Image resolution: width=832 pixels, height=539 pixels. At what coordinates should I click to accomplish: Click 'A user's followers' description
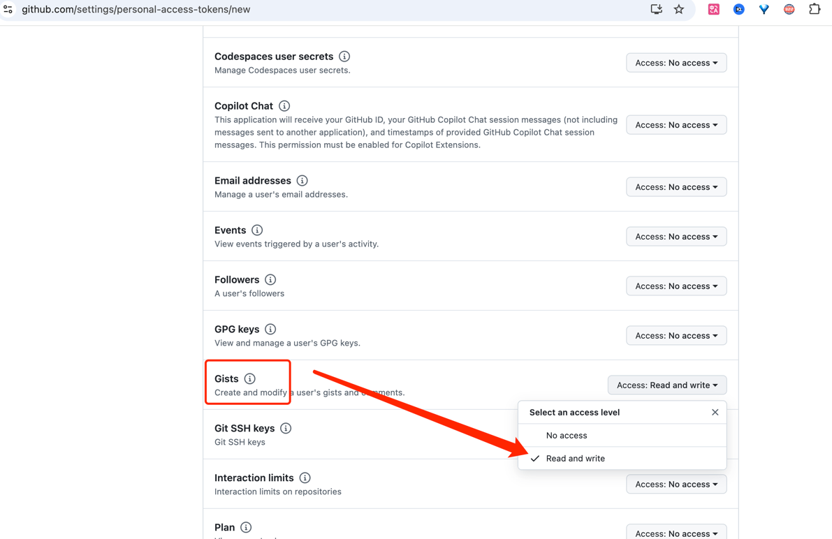pos(249,293)
